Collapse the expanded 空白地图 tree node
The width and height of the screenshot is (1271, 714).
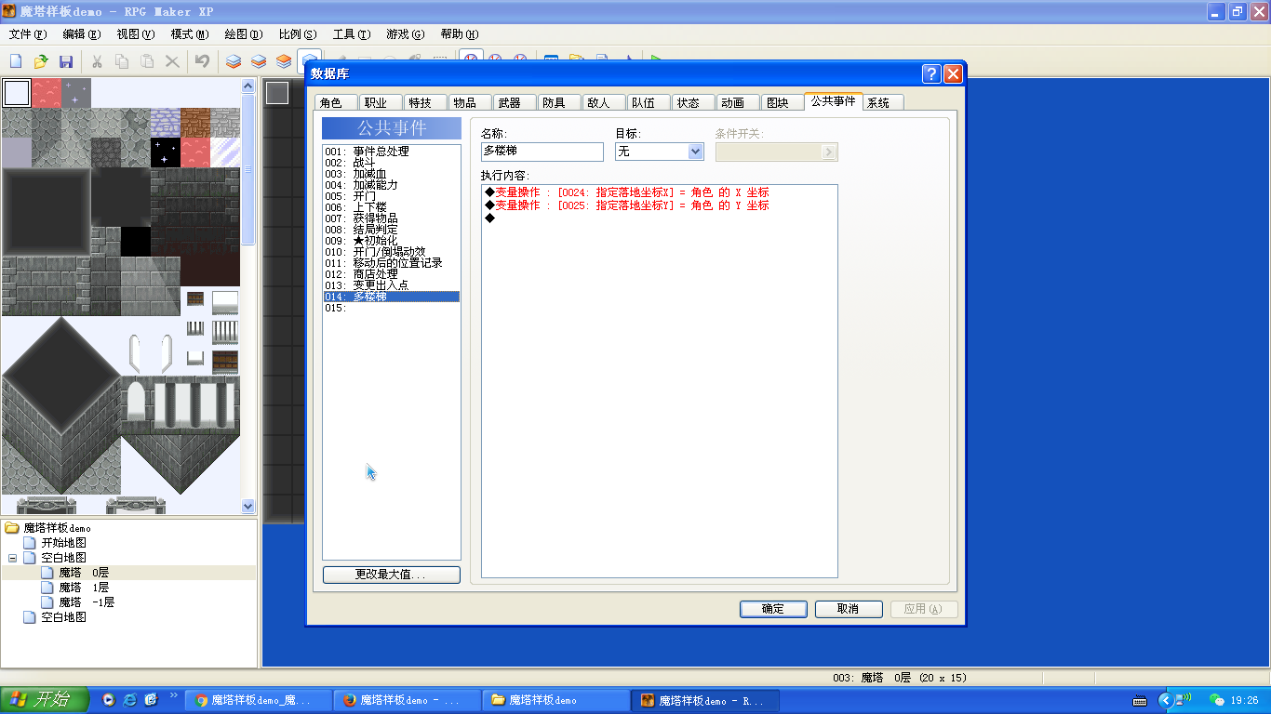[13, 558]
